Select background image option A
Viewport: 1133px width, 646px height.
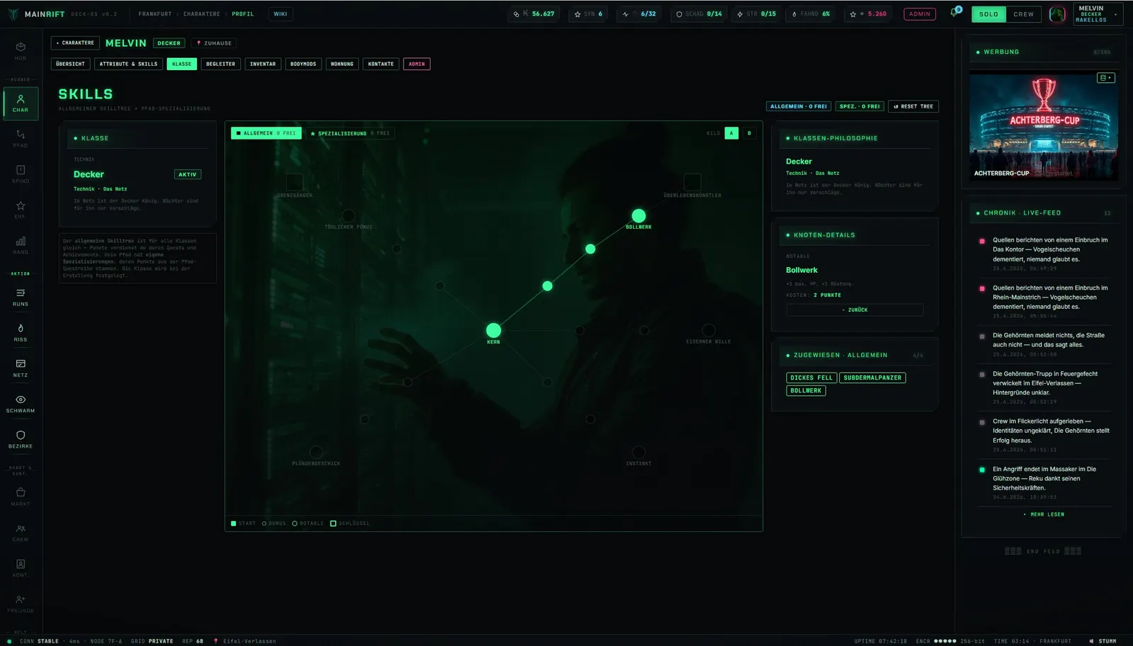731,133
